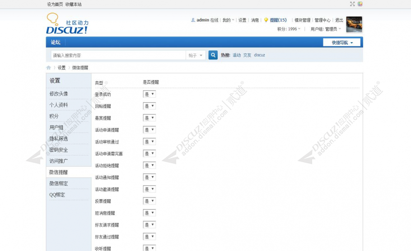Image resolution: width=411 pixels, height=251 pixels.
Task: Select 微信提醒 in settings sidebar
Action: pos(59,172)
